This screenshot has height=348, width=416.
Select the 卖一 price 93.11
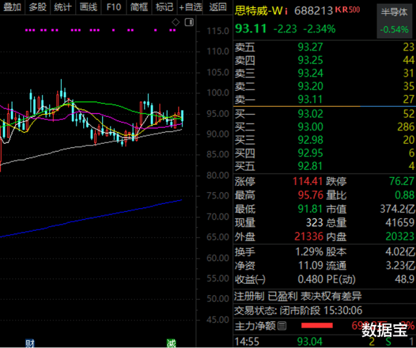point(310,99)
